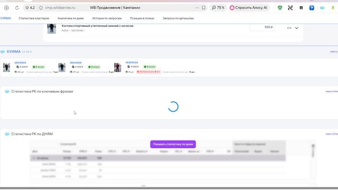
Task: Expand the grey total row in the daily table
Action: [34, 158]
